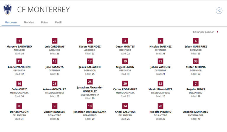Click jersey number 17 badge
This screenshot has height=132, width=227.
click(x=90, y=61)
